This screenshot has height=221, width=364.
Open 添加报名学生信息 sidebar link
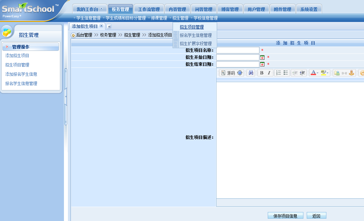(21, 74)
